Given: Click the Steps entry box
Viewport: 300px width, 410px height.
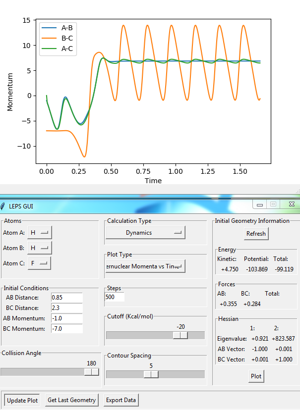Looking at the screenshot, I should click(115, 297).
